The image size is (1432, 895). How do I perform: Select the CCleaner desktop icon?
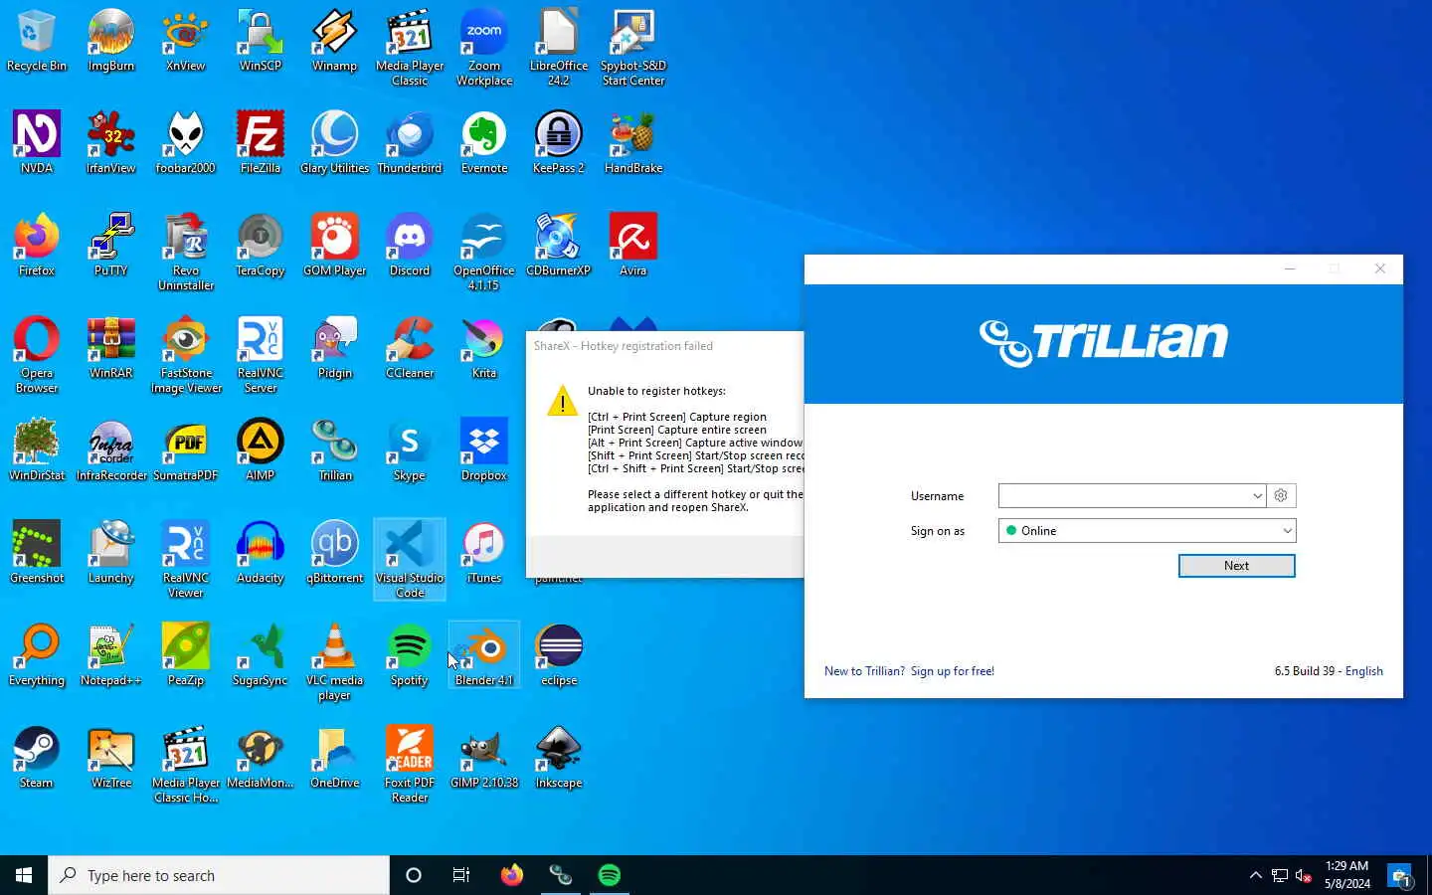(x=410, y=348)
